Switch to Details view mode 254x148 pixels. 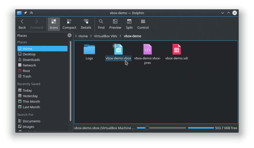(86, 24)
